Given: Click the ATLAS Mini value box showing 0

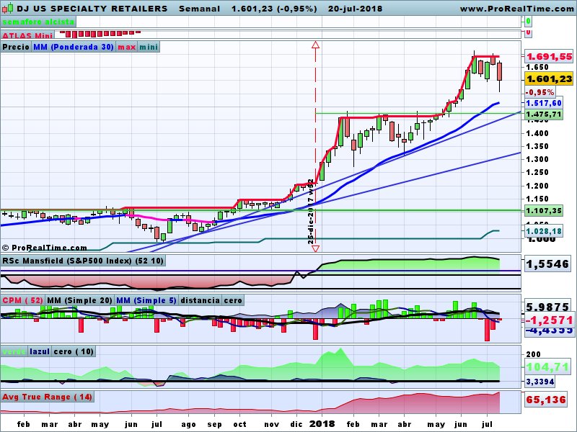Looking at the screenshot, I should [529, 33].
